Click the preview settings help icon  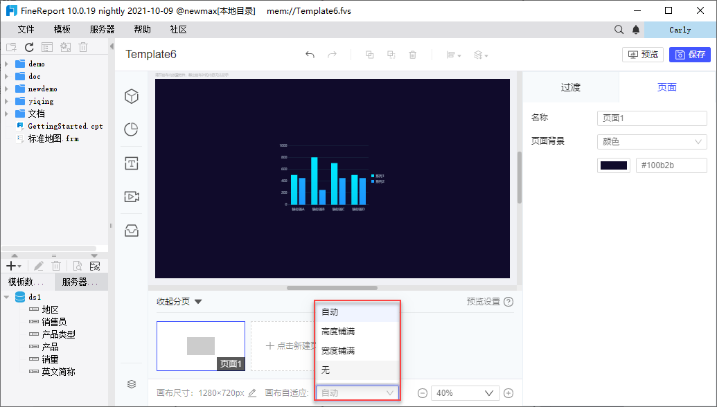point(508,302)
